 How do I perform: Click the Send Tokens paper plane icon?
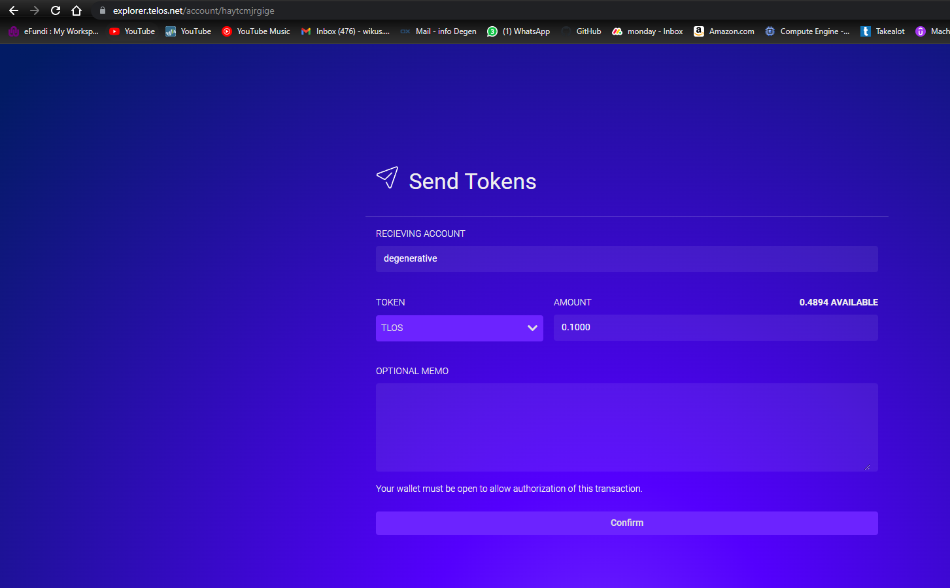(387, 177)
